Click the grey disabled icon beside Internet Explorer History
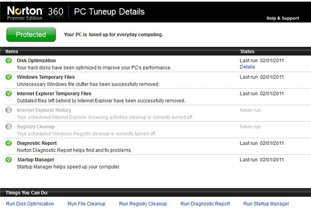 [9, 110]
